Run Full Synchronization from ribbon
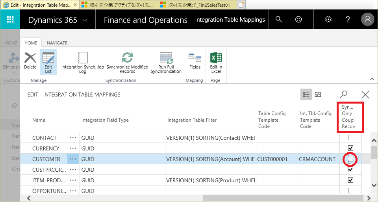 166,63
